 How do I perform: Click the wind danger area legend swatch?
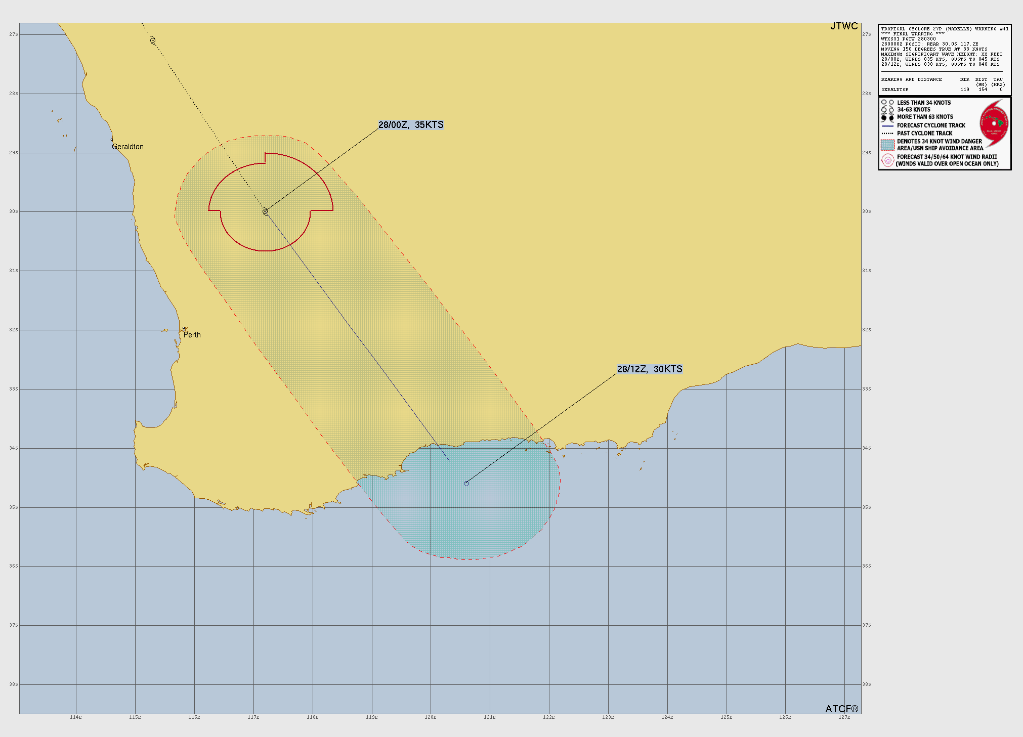tap(887, 145)
